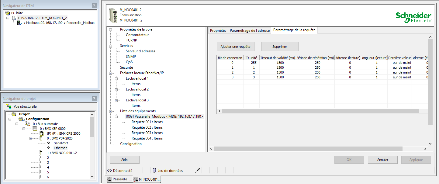Collapse the Services tree node
This screenshot has width=439, height=184.
tap(111, 46)
